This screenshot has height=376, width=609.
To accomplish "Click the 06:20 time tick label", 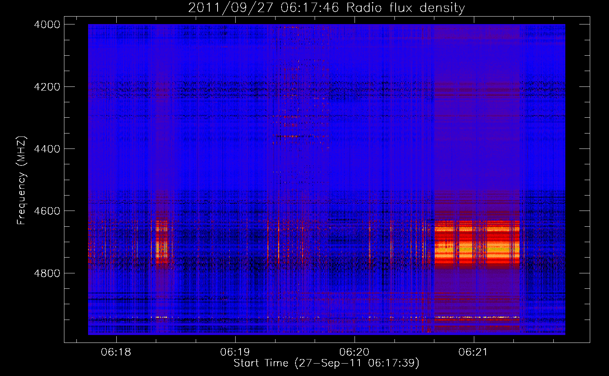I will [354, 352].
